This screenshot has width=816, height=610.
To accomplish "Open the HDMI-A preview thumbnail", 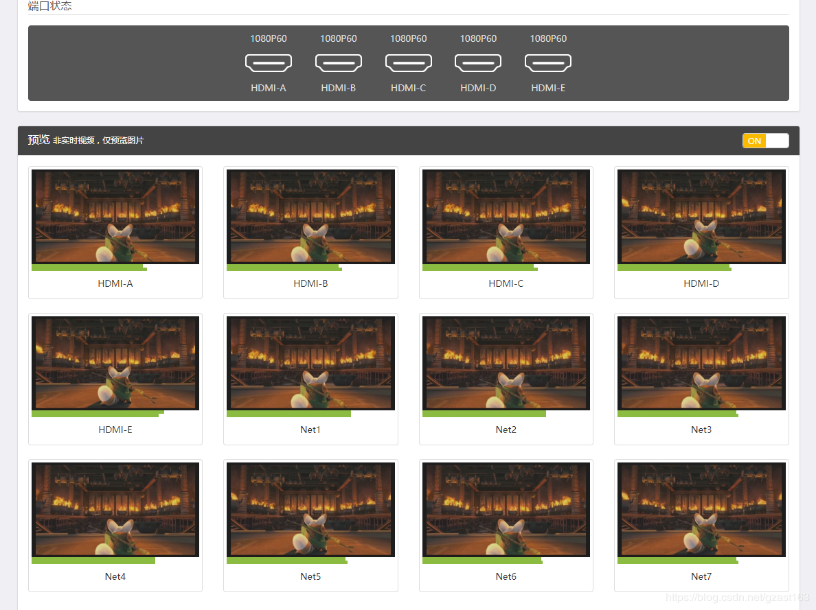I will [115, 216].
